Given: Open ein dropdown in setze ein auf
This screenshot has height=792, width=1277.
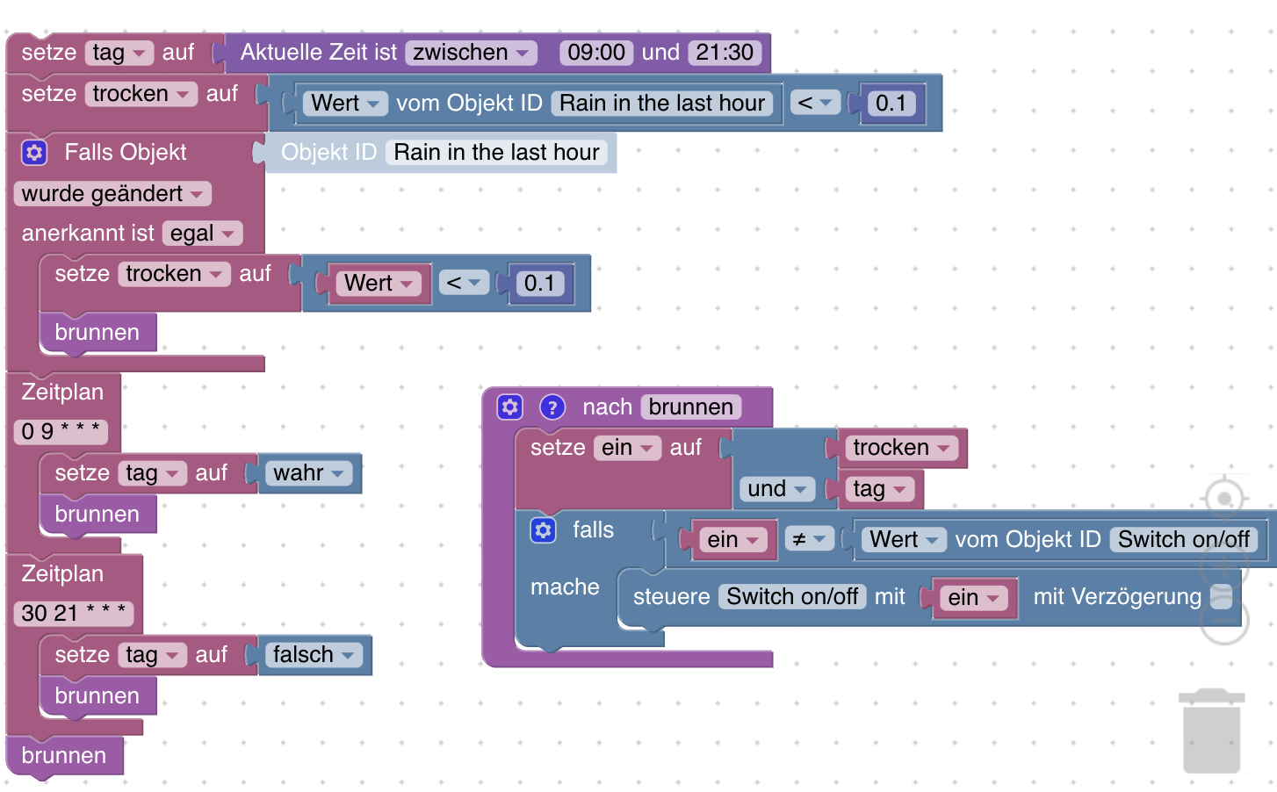Looking at the screenshot, I should [627, 448].
